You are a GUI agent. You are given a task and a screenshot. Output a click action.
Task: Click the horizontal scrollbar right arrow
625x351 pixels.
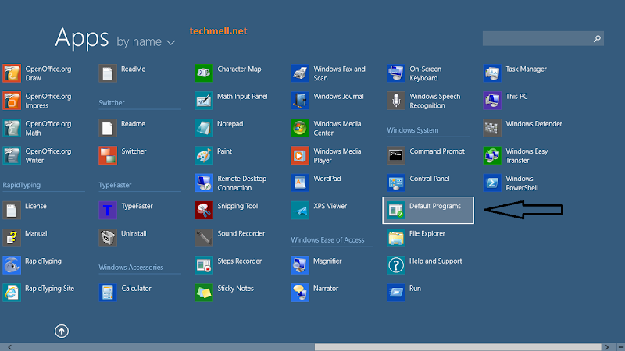(x=607, y=347)
